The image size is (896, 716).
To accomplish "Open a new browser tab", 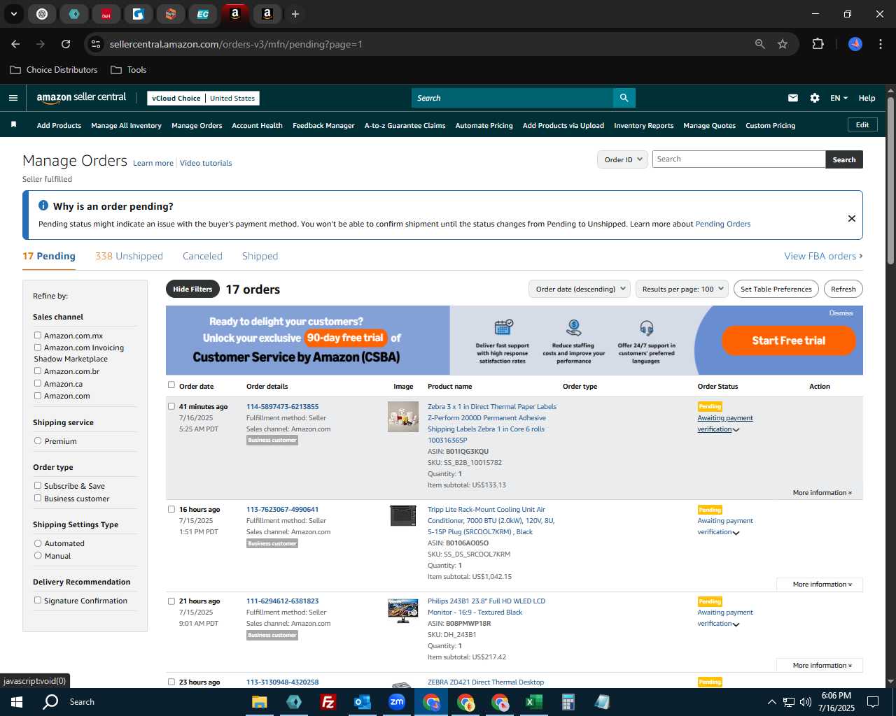I will tap(295, 14).
